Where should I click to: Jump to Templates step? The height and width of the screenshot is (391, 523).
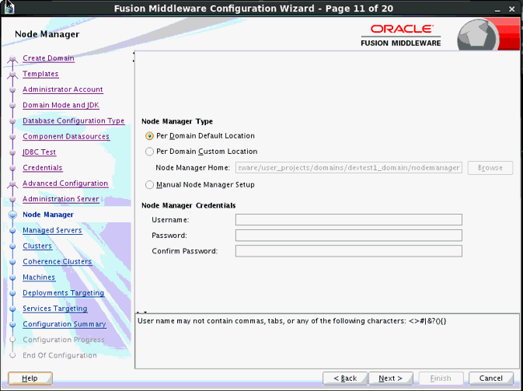40,74
